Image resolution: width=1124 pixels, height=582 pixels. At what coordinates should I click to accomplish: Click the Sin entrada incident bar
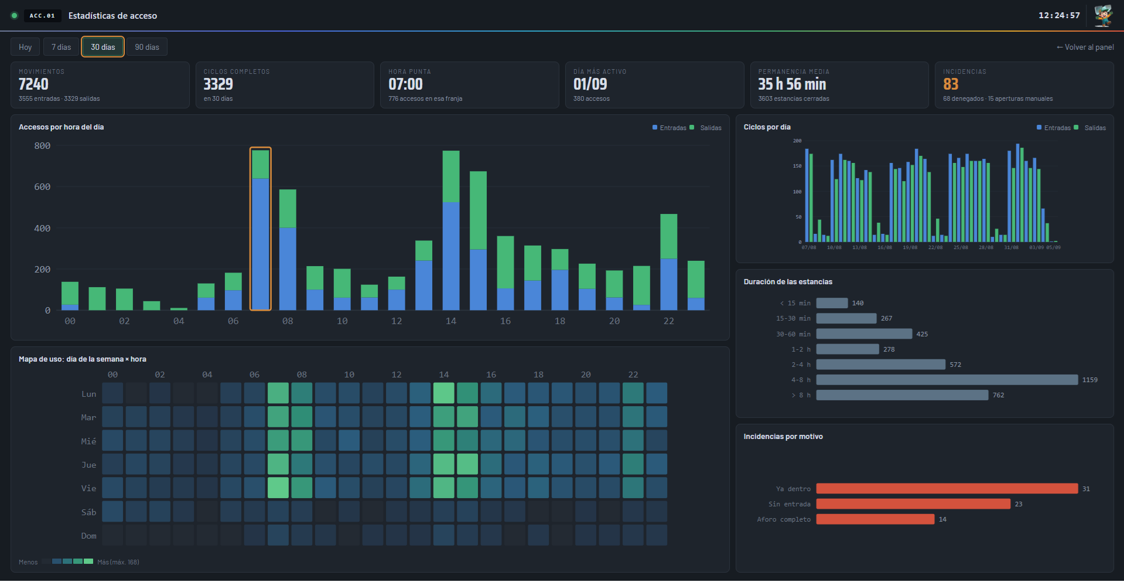click(x=913, y=504)
